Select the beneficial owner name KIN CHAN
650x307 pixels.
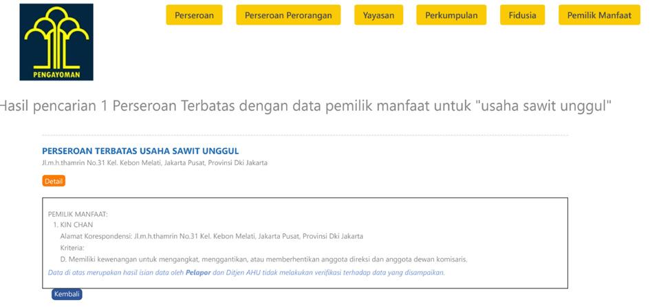coord(76,225)
